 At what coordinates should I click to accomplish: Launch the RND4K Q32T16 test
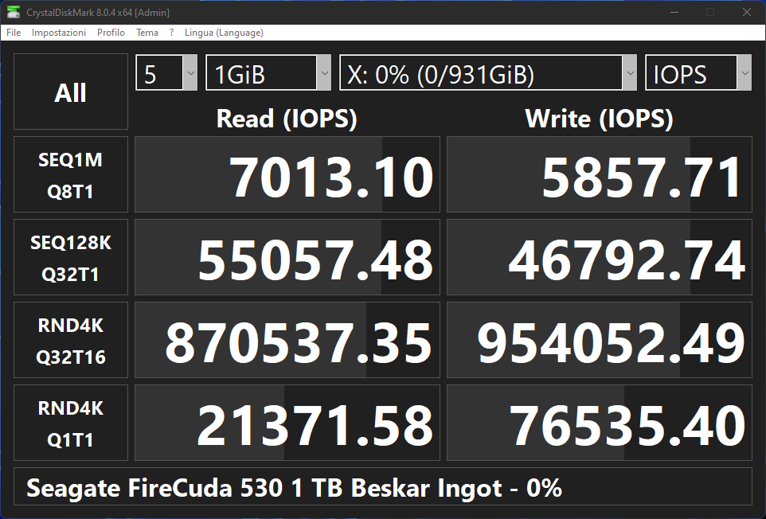pyautogui.click(x=70, y=341)
